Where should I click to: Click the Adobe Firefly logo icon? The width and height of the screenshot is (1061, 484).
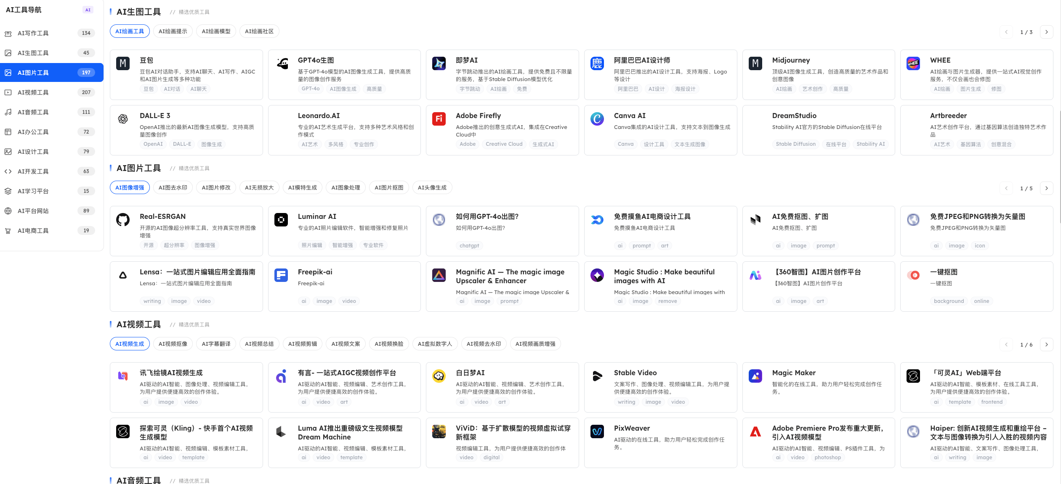tap(439, 119)
